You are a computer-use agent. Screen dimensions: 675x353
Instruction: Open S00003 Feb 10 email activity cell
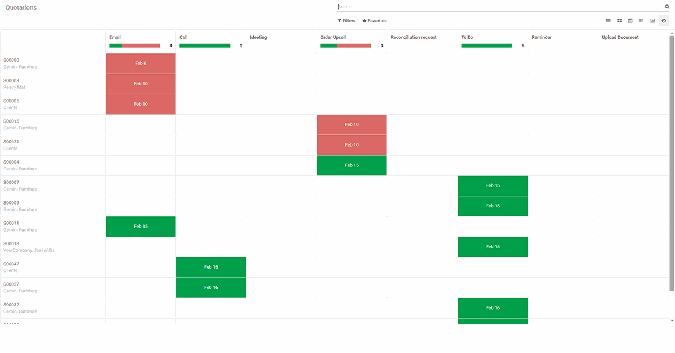click(x=141, y=84)
